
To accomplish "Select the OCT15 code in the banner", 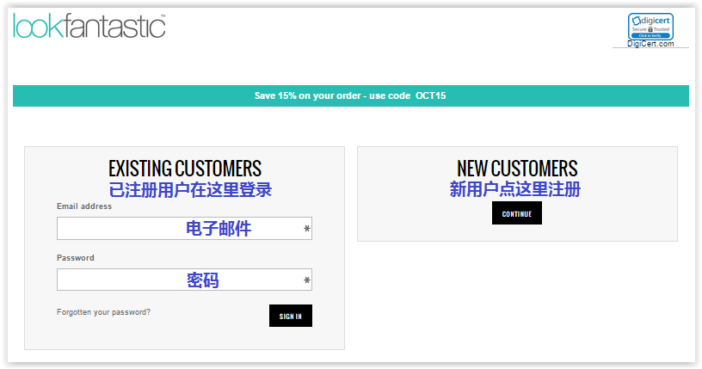I will (431, 95).
